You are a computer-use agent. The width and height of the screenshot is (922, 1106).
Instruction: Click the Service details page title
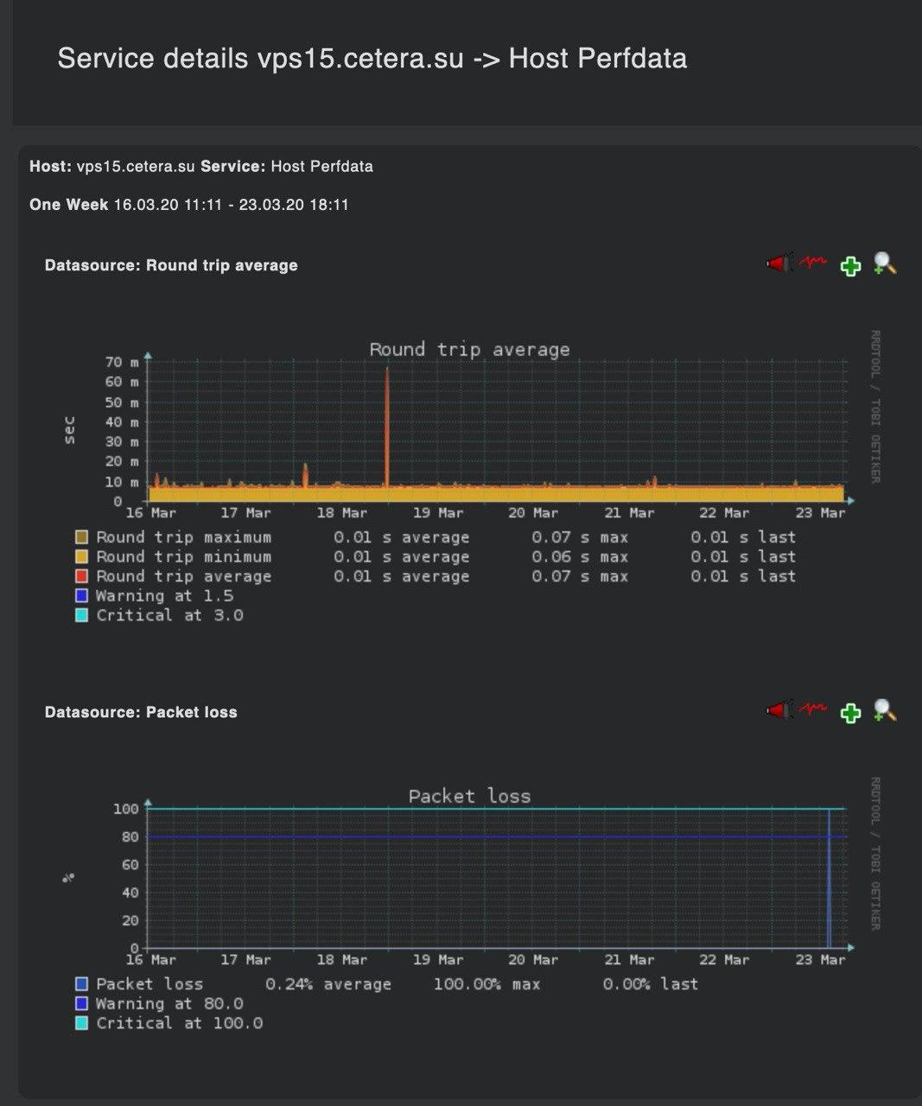coord(372,59)
